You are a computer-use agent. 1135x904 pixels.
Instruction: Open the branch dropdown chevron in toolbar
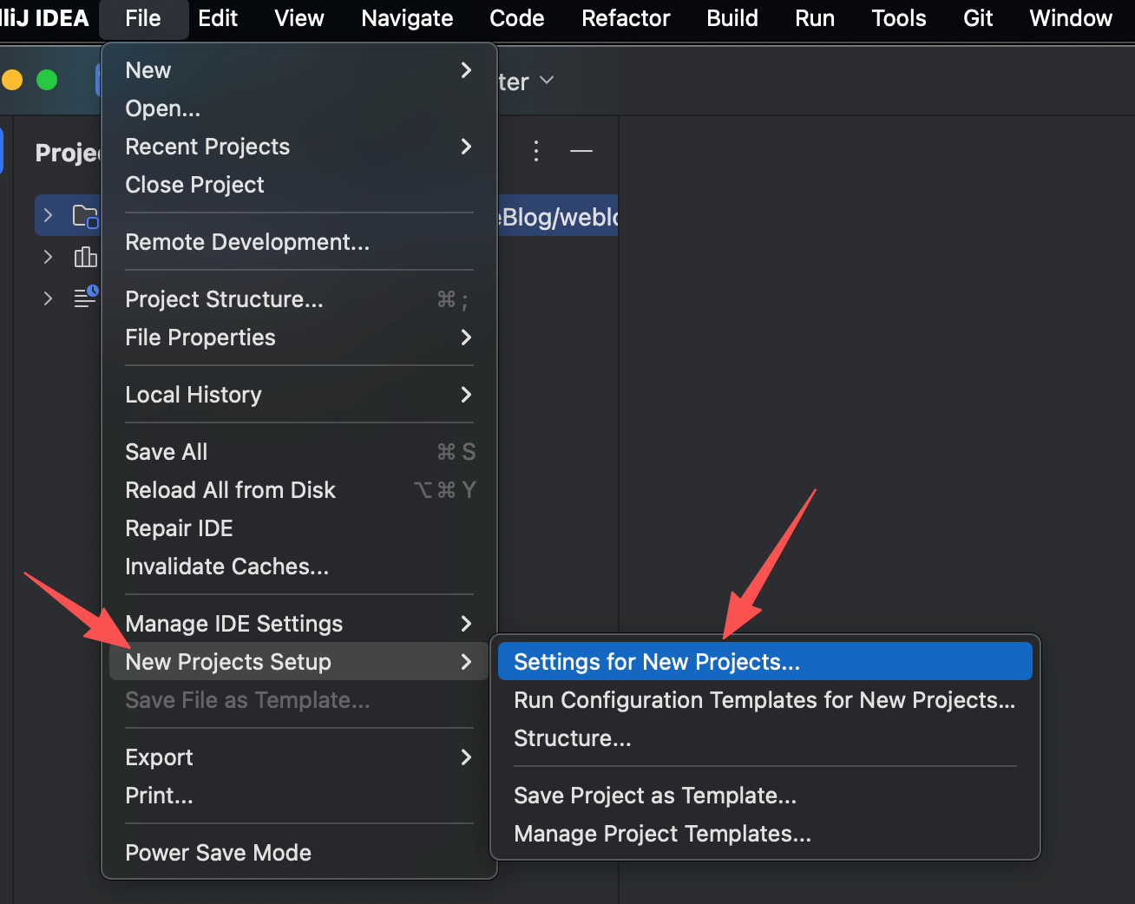point(547,81)
